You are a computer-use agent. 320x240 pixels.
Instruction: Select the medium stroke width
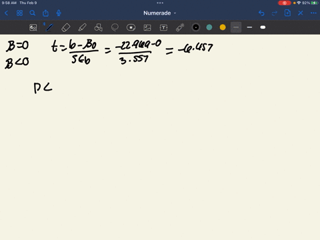pos(249,27)
